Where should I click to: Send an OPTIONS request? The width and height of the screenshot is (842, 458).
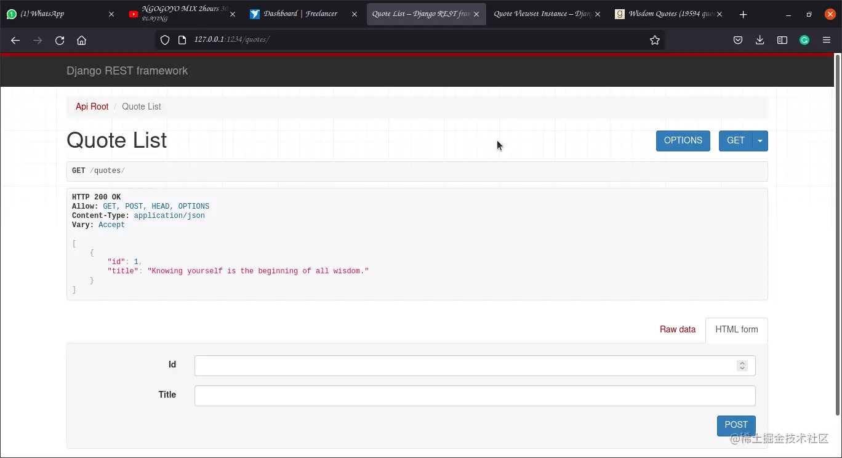(683, 140)
